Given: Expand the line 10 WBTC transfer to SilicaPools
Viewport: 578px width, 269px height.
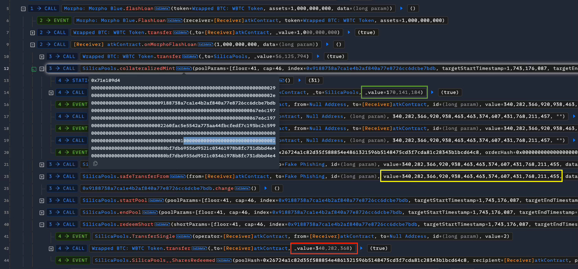Looking at the screenshot, I should click(42, 57).
